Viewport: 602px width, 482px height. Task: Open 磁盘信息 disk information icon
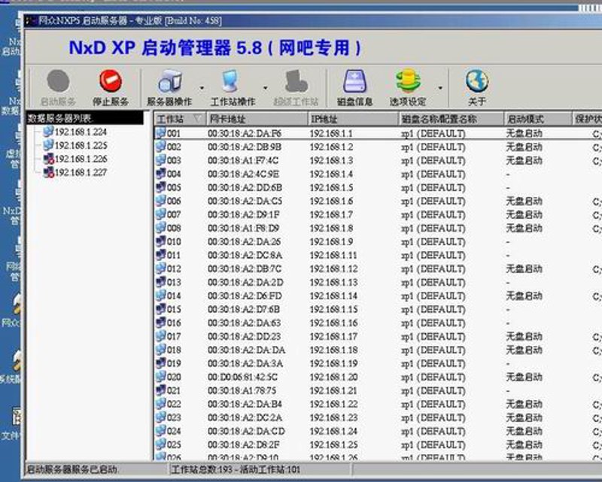[354, 81]
